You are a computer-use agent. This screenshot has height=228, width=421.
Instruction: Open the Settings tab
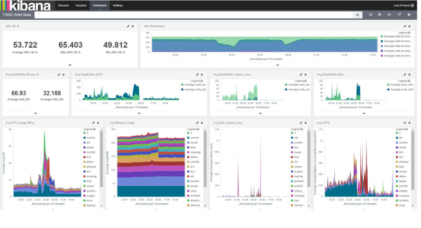(x=118, y=6)
